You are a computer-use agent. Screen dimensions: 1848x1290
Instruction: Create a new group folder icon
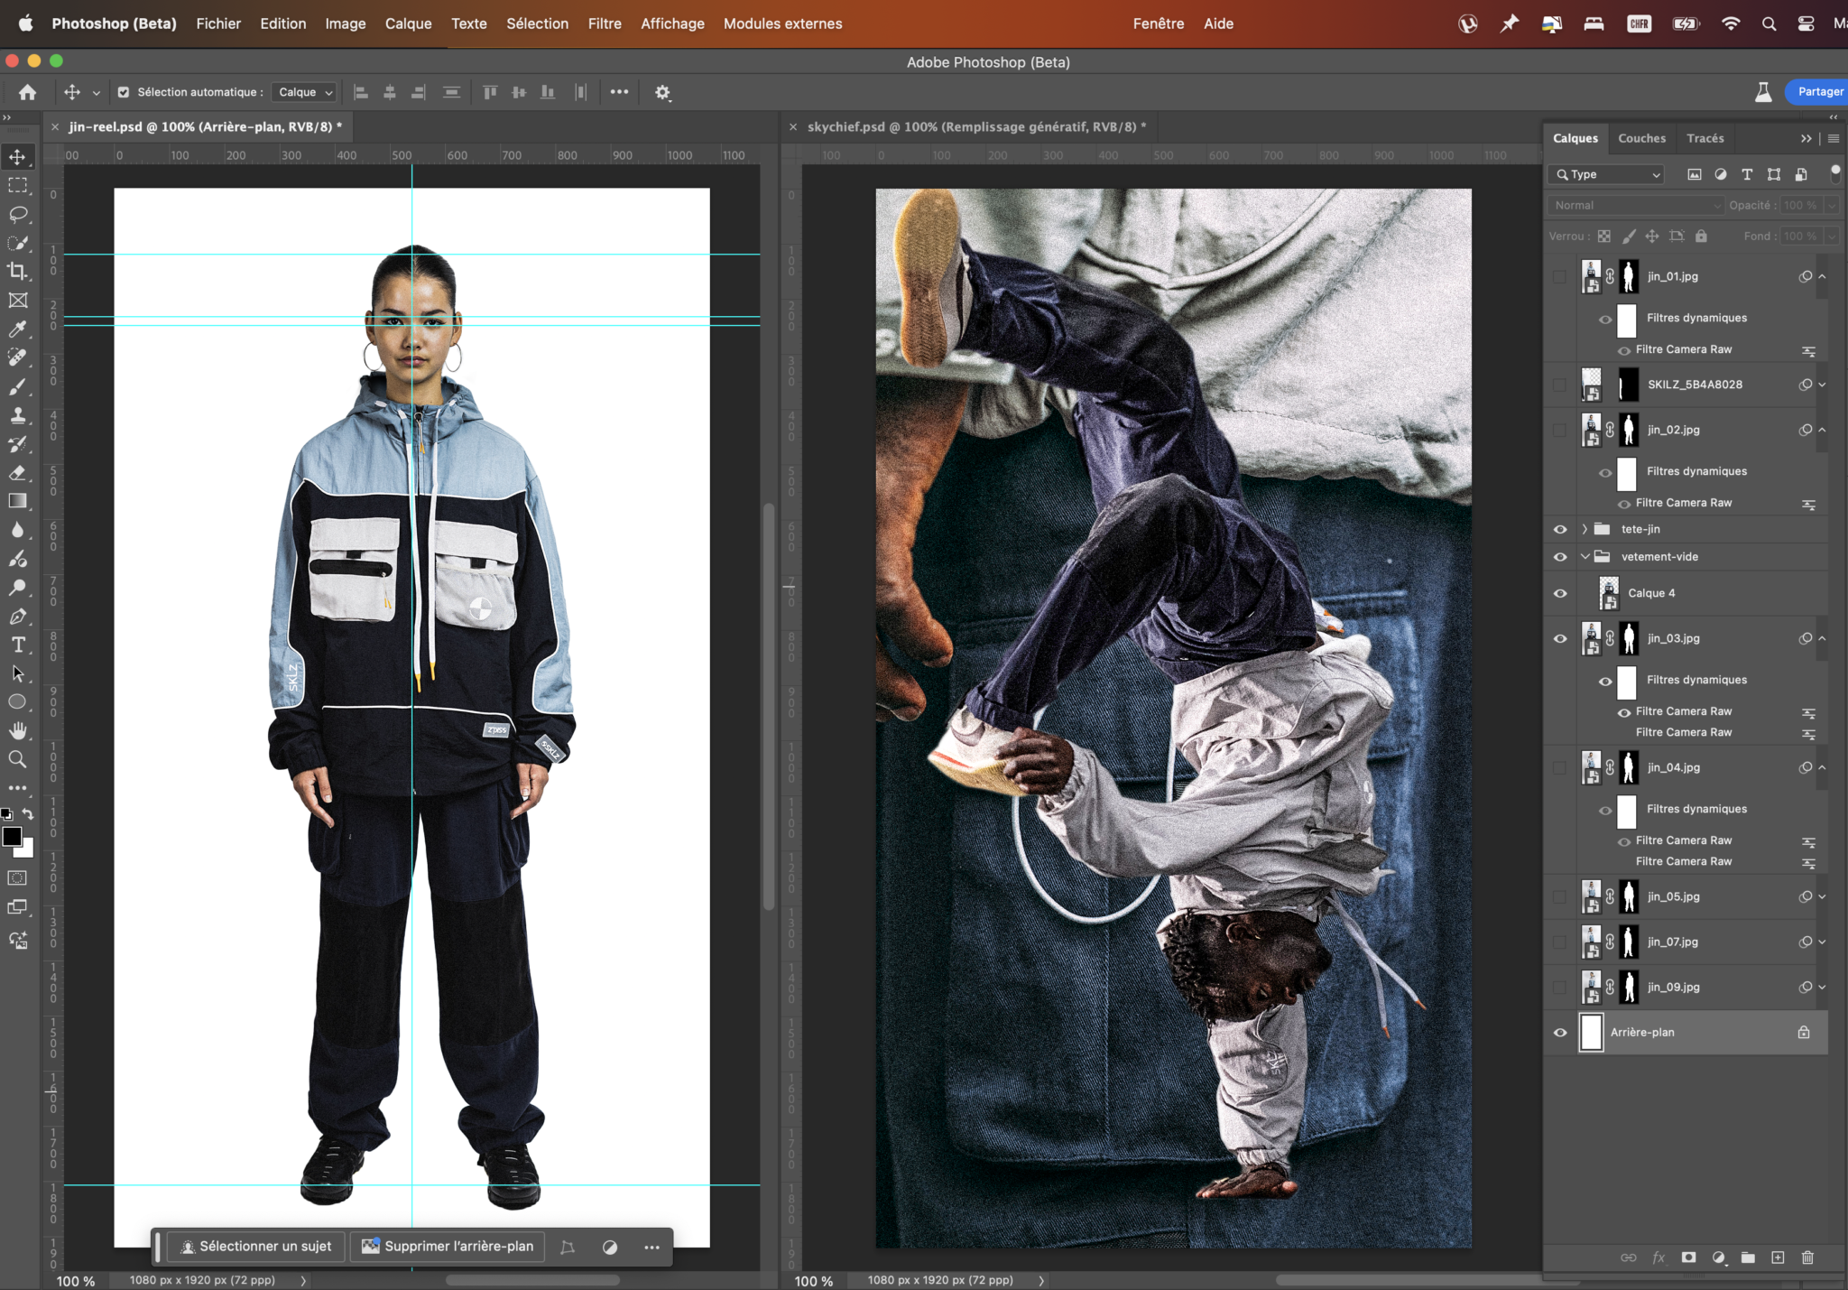coord(1748,1258)
